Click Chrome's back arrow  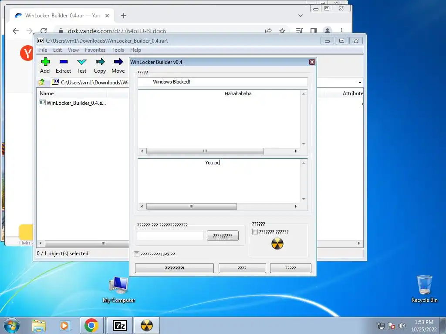(x=16, y=31)
